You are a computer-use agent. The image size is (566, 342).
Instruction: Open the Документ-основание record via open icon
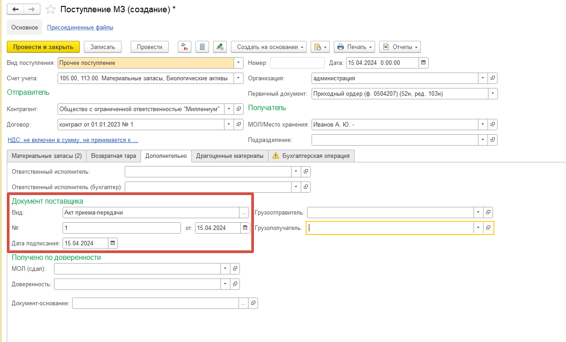point(254,303)
